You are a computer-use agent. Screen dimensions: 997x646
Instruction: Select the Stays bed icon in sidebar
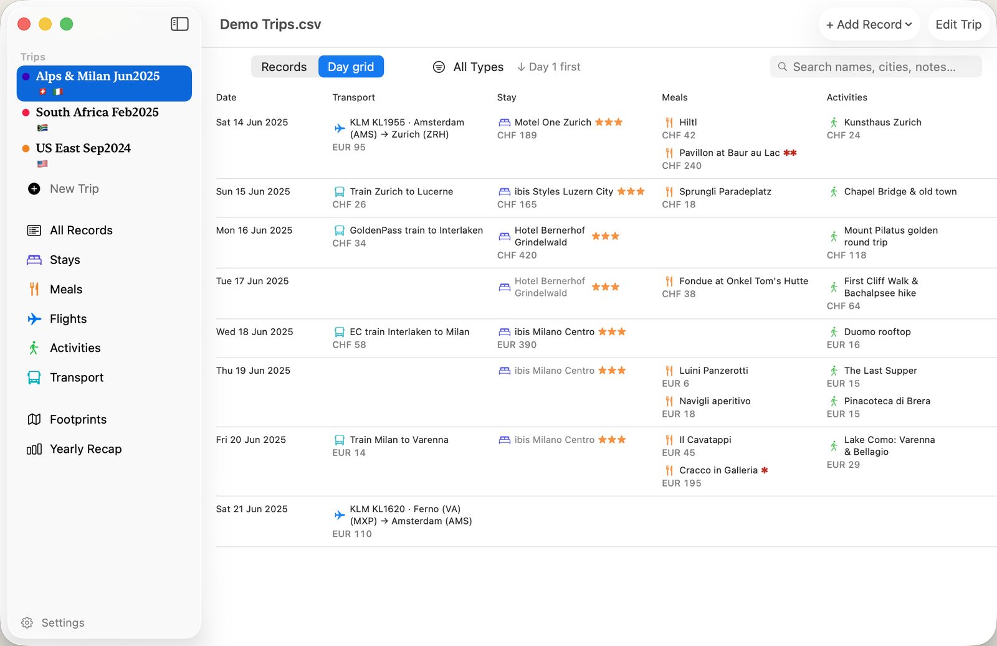34,260
